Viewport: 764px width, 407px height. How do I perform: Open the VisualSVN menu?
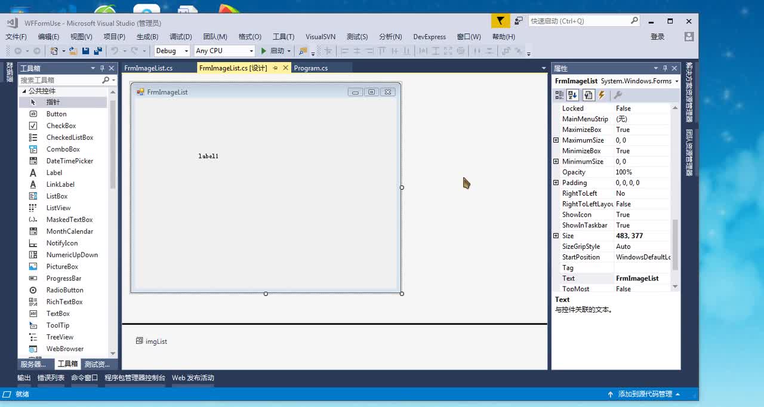tap(321, 37)
